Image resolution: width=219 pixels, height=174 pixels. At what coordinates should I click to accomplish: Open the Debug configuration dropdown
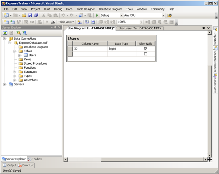coord(121,15)
